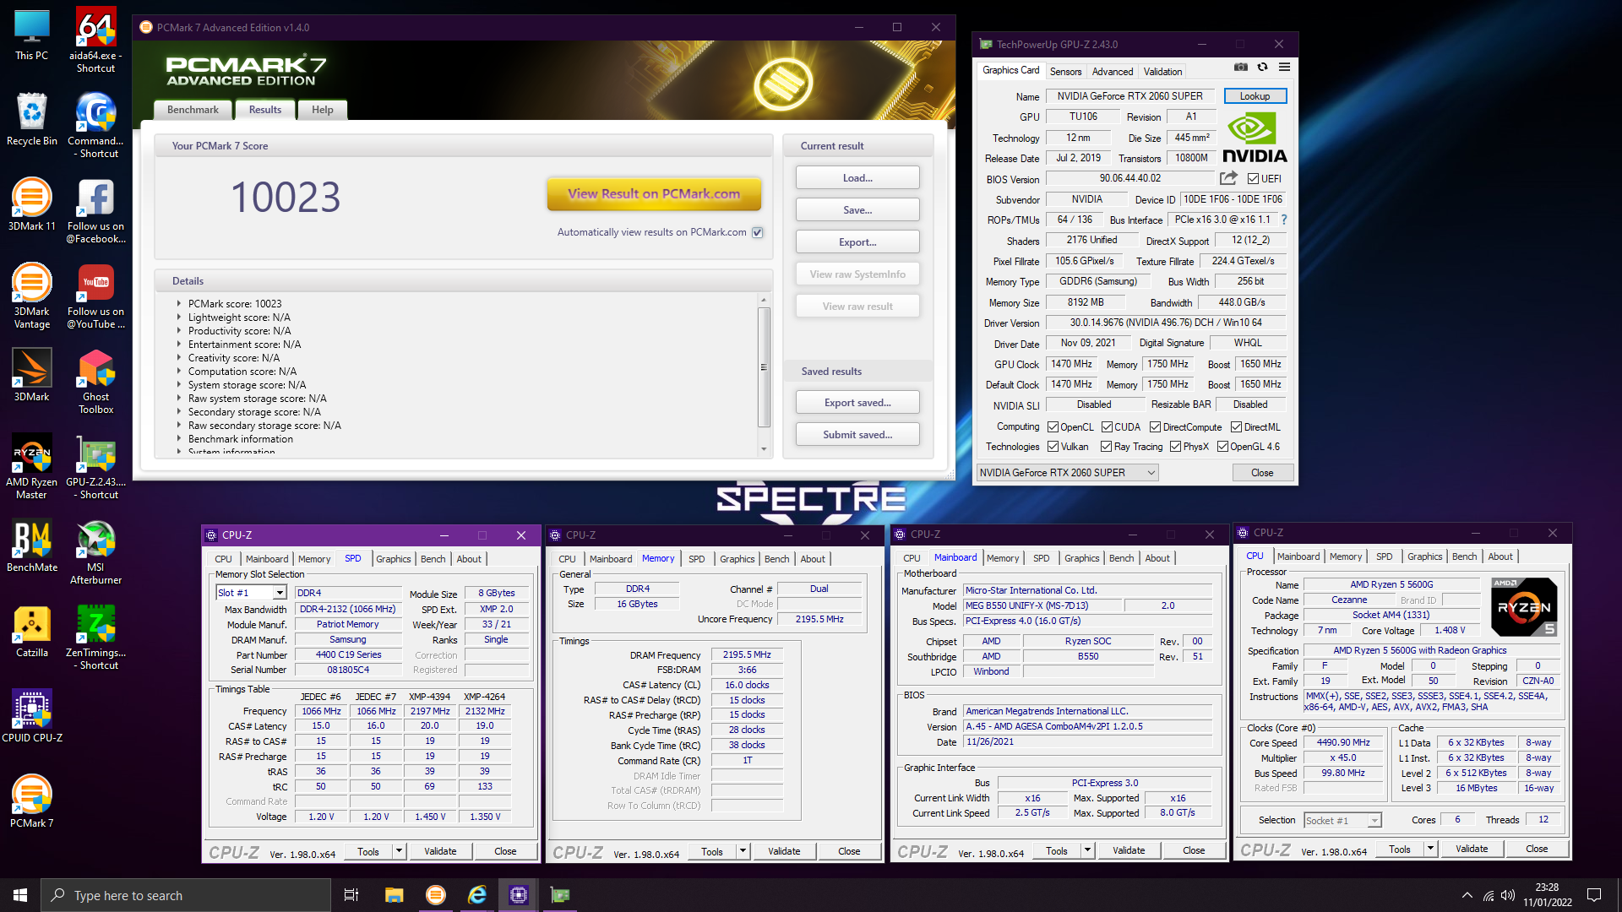Take a GPU-Z screenshot with camera icon
This screenshot has width=1622, height=912.
pos(1240,68)
